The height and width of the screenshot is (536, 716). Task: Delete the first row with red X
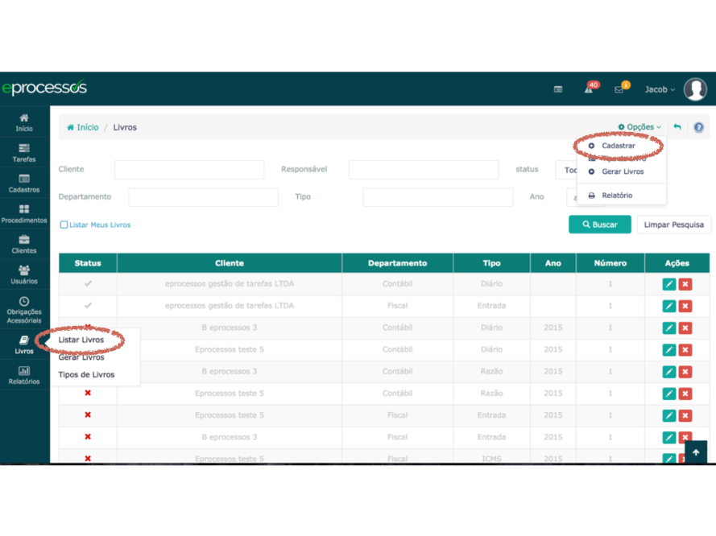coord(685,284)
